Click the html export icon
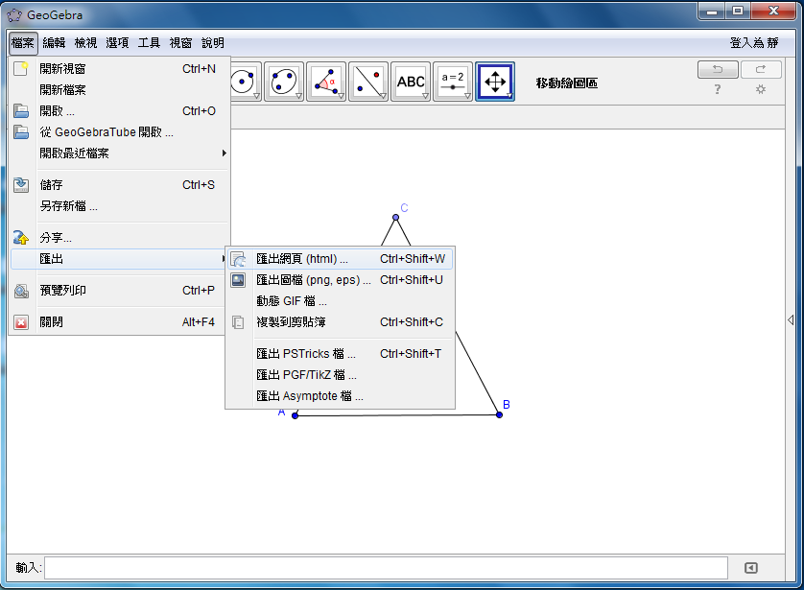Viewport: 804px width, 590px height. 239,259
